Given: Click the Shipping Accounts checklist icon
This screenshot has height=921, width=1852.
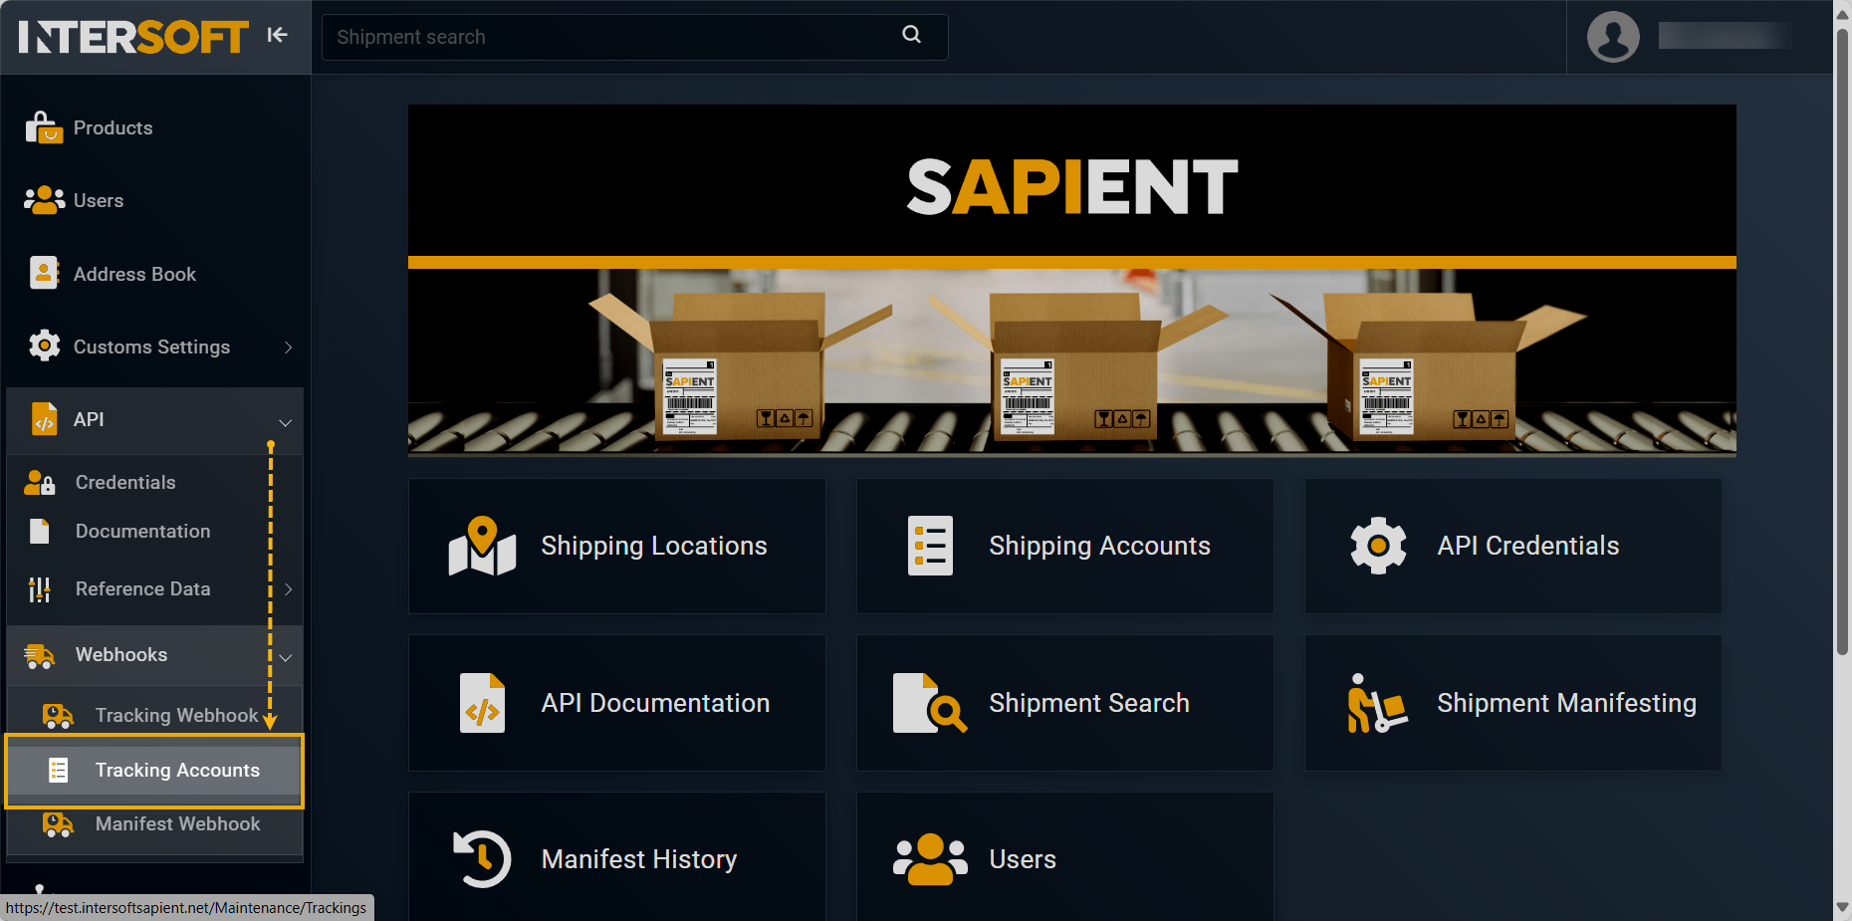Looking at the screenshot, I should [930, 546].
